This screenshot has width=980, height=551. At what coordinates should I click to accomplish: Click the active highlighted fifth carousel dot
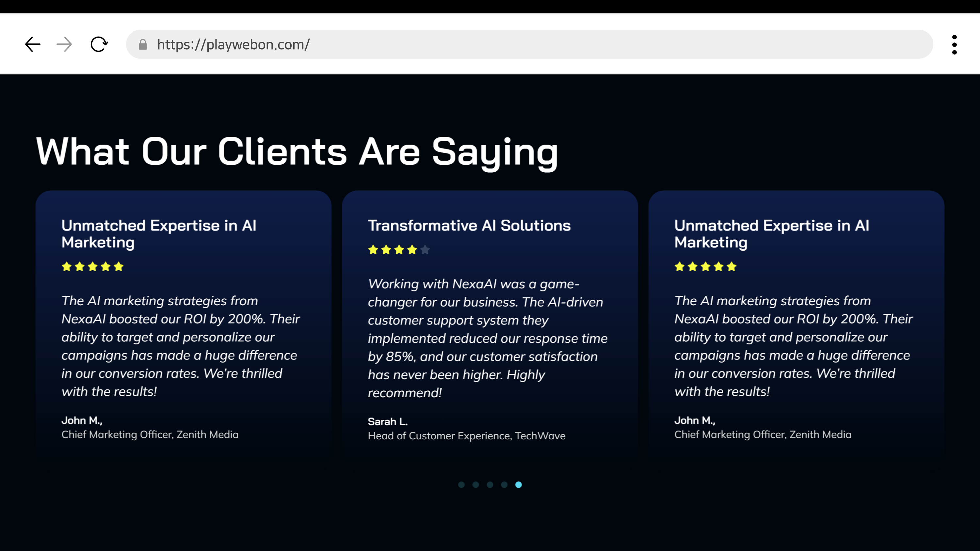click(x=519, y=484)
